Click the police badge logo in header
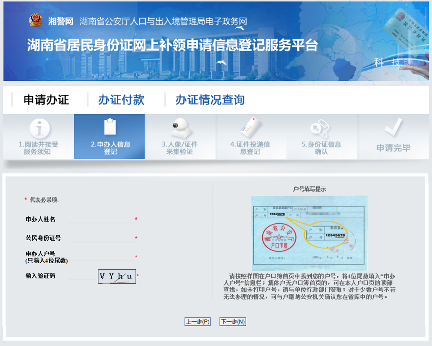 pyautogui.click(x=36, y=21)
